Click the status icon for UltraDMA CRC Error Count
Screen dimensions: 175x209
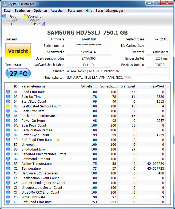tap(8, 192)
